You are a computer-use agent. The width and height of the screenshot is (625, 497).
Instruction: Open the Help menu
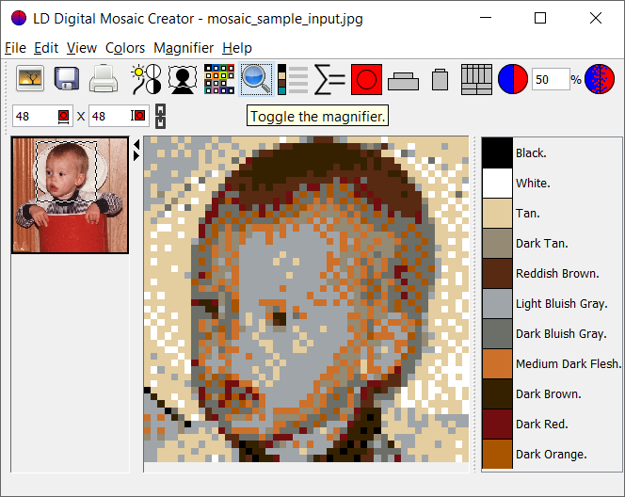tap(237, 48)
